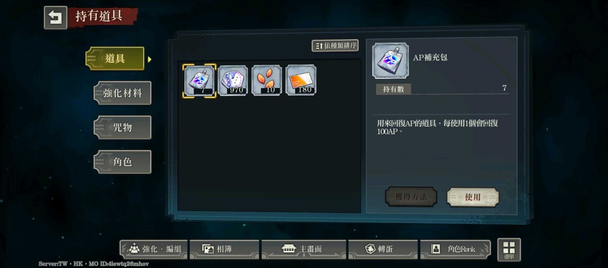
Task: Open the 依種類排序 sort option
Action: click(x=335, y=45)
